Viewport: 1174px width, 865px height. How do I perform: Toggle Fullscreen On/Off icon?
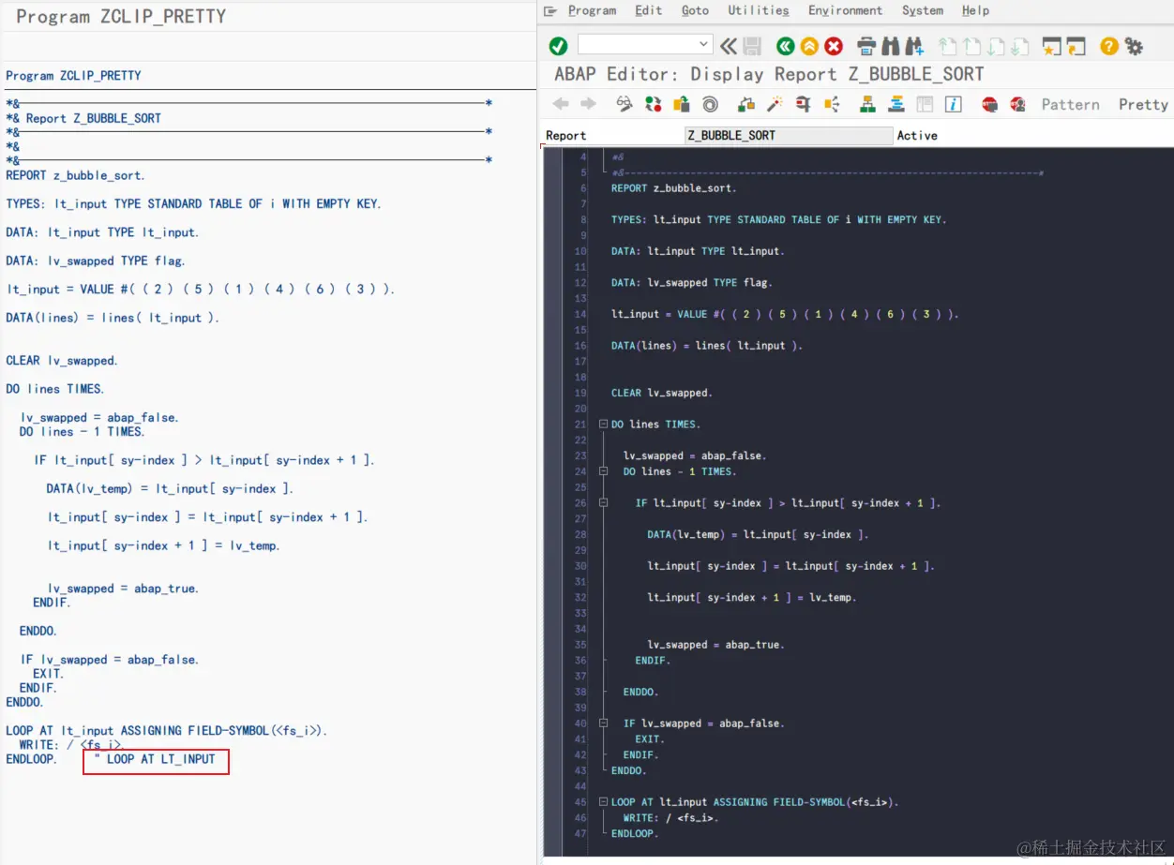925,104
